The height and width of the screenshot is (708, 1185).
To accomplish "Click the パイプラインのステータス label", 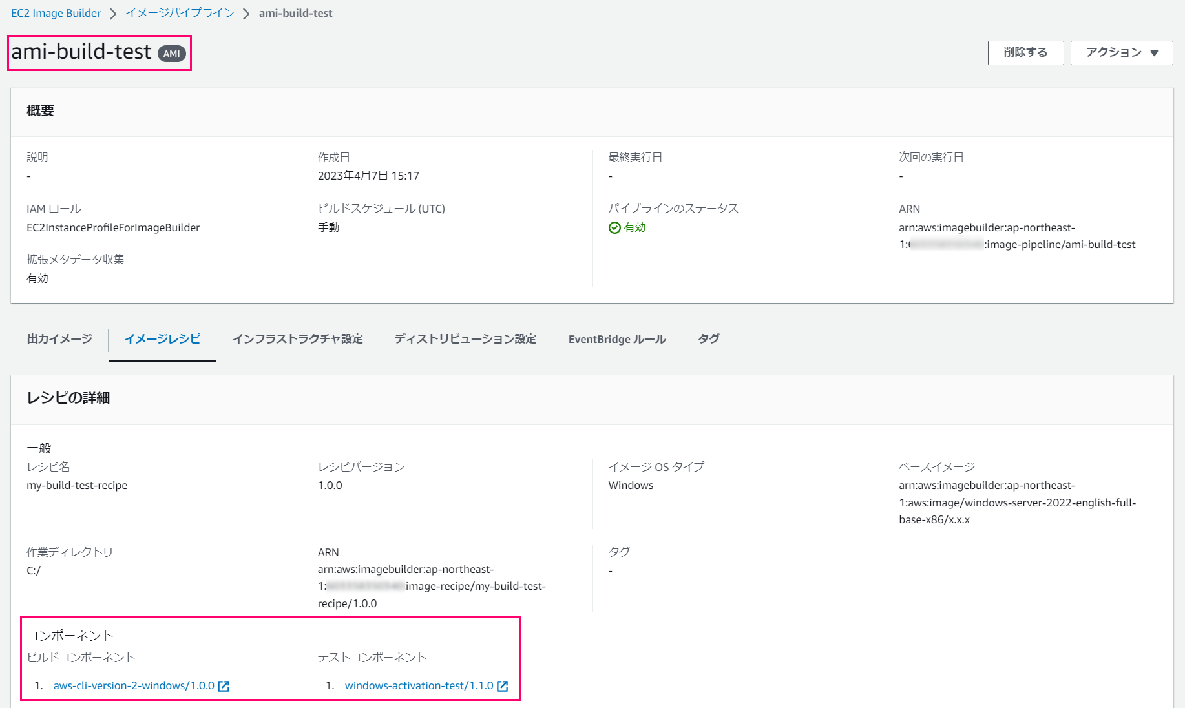I will tap(673, 209).
